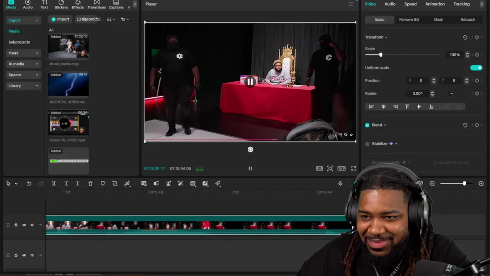This screenshot has width=490, height=276.
Task: Expand the Blend options arrow
Action: pos(385,125)
